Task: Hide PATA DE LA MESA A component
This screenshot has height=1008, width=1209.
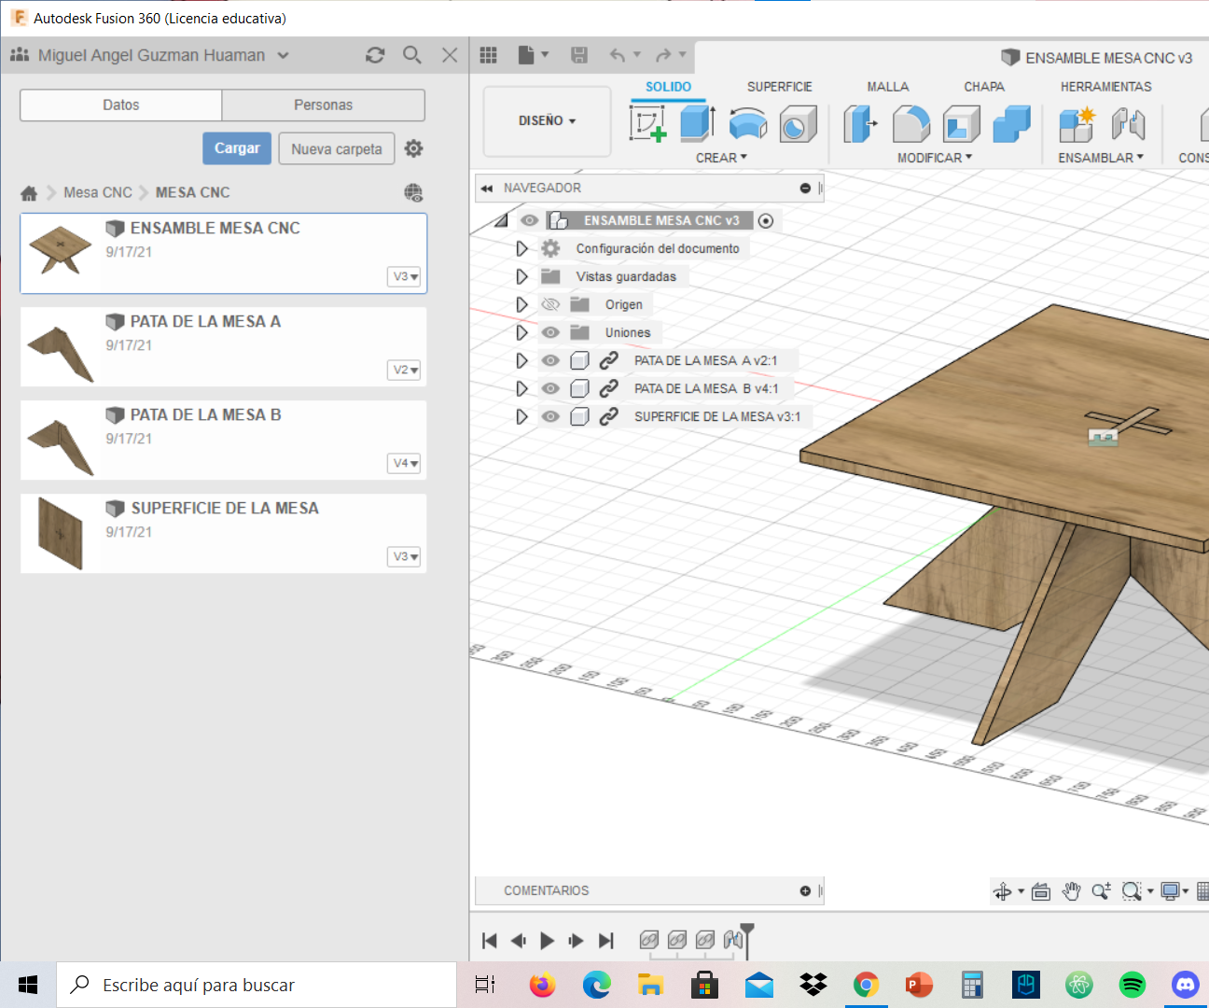Action: pos(550,360)
